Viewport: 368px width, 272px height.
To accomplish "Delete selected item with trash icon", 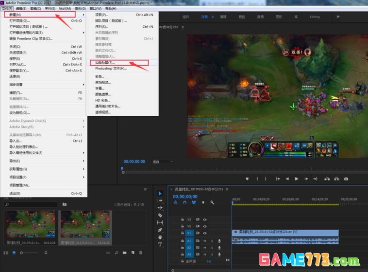I will [141, 253].
